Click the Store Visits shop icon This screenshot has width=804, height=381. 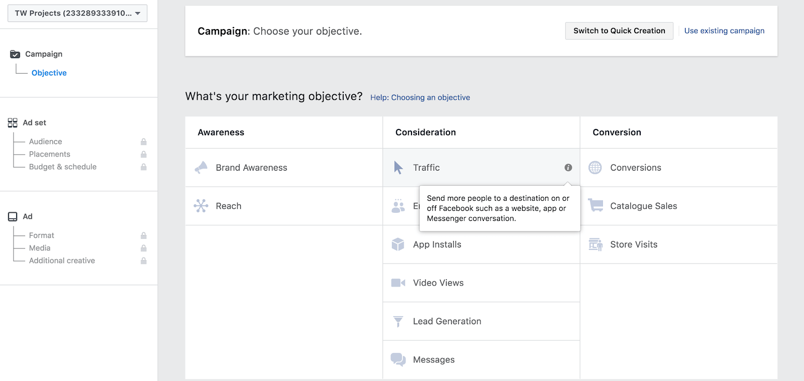[595, 244]
